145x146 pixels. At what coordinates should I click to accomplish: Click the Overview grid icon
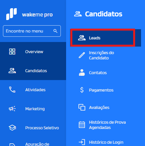[12, 52]
